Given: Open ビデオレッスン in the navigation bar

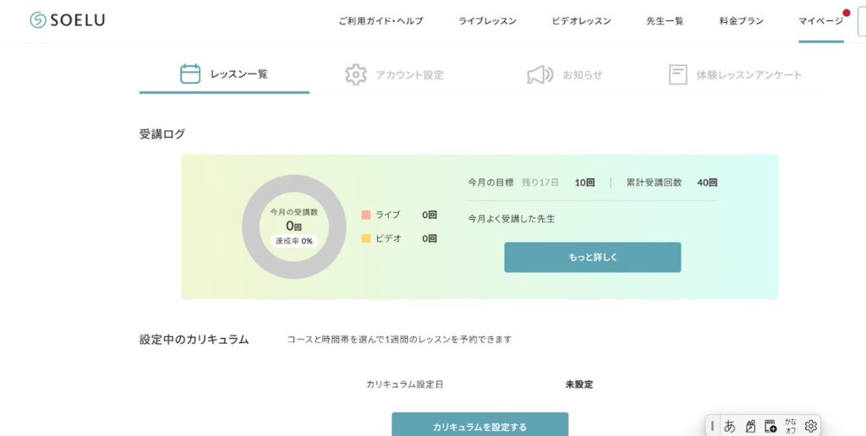Looking at the screenshot, I should coord(581,20).
